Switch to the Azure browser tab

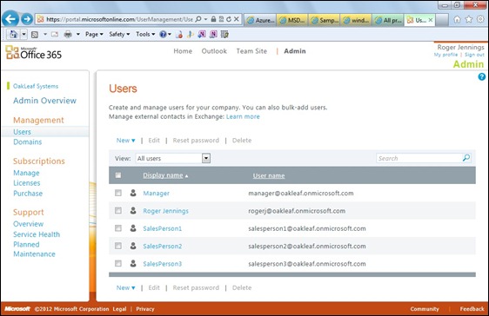click(261, 20)
